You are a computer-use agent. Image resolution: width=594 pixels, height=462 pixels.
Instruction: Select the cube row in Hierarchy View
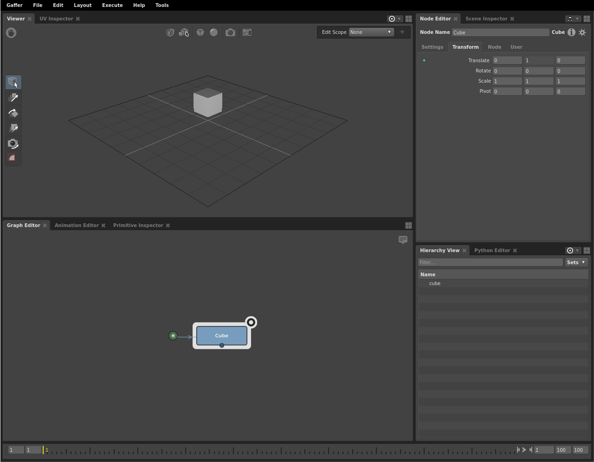(503, 283)
